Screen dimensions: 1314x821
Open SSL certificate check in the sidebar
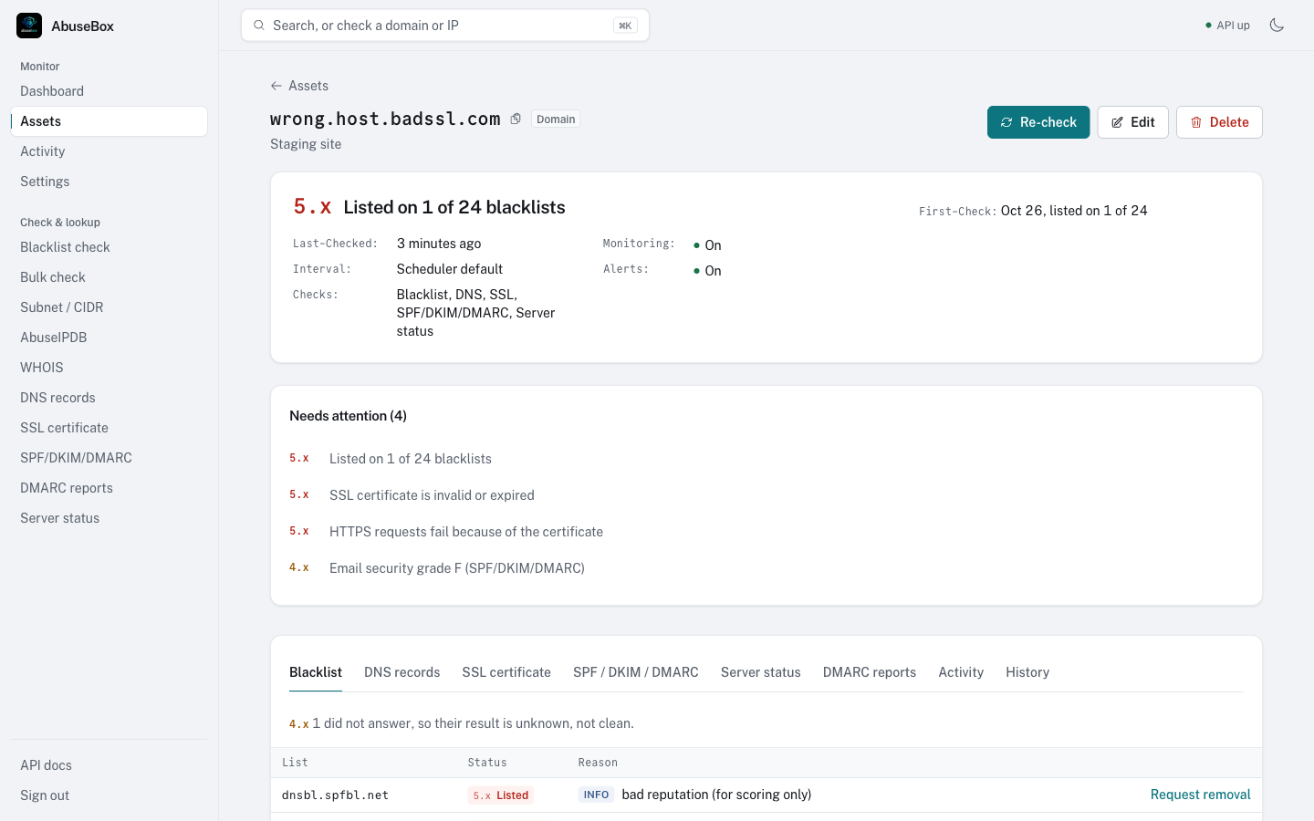pyautogui.click(x=109, y=428)
